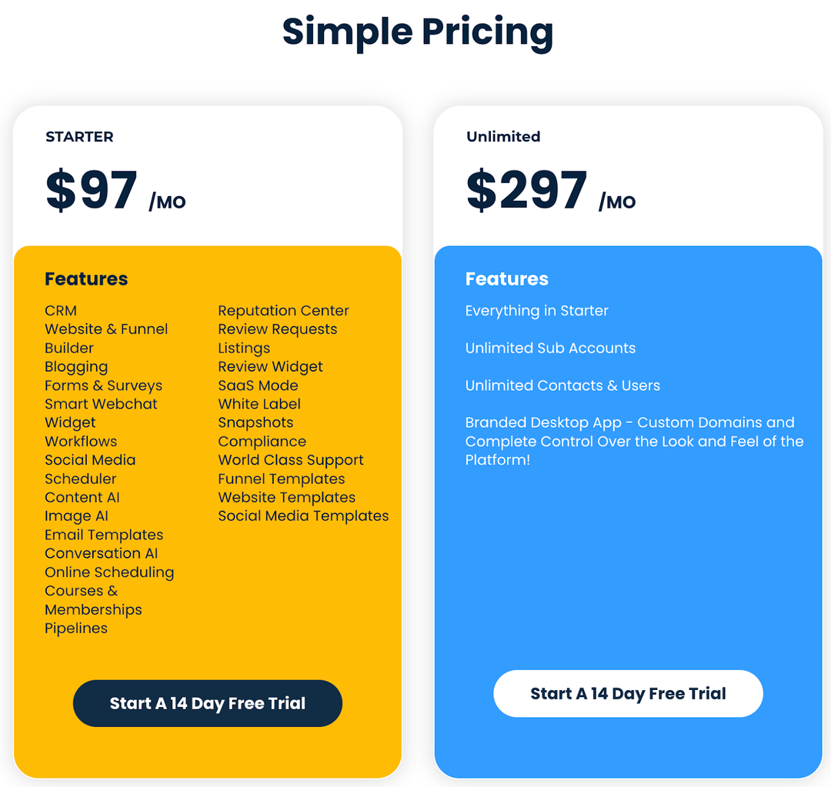This screenshot has width=831, height=787.
Task: Click the Unlimited plan's Start A 14 Day Free Trial button
Action: [628, 693]
